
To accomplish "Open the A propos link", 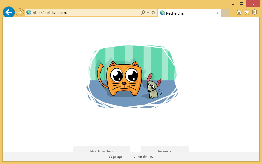I will click(x=117, y=157).
